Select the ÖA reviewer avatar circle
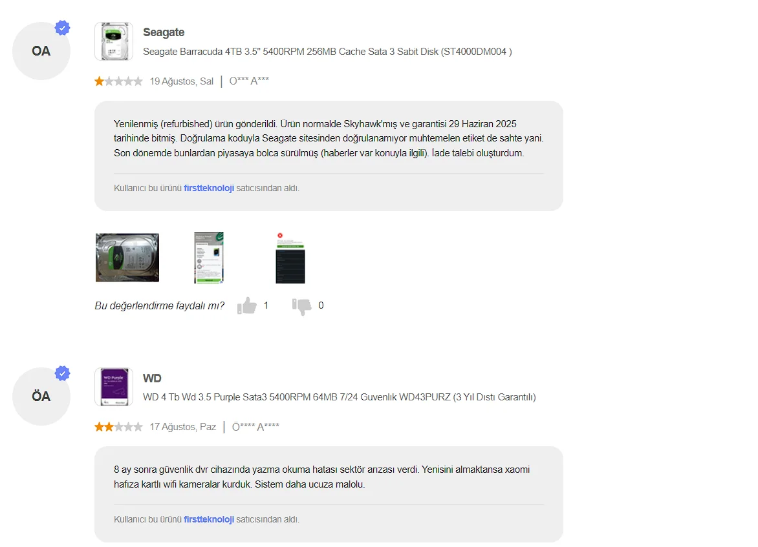The width and height of the screenshot is (758, 547). pos(41,397)
